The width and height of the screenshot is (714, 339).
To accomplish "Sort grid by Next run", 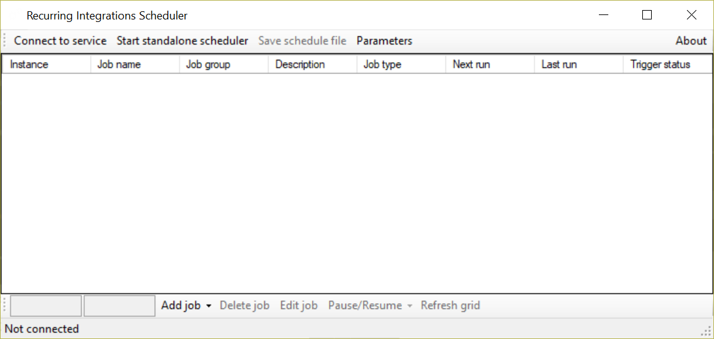I will point(490,65).
